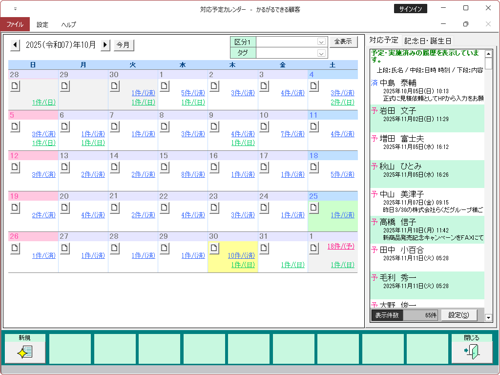Open the quick access toolbar customize arrow
The width and height of the screenshot is (500, 375).
[x=15, y=9]
